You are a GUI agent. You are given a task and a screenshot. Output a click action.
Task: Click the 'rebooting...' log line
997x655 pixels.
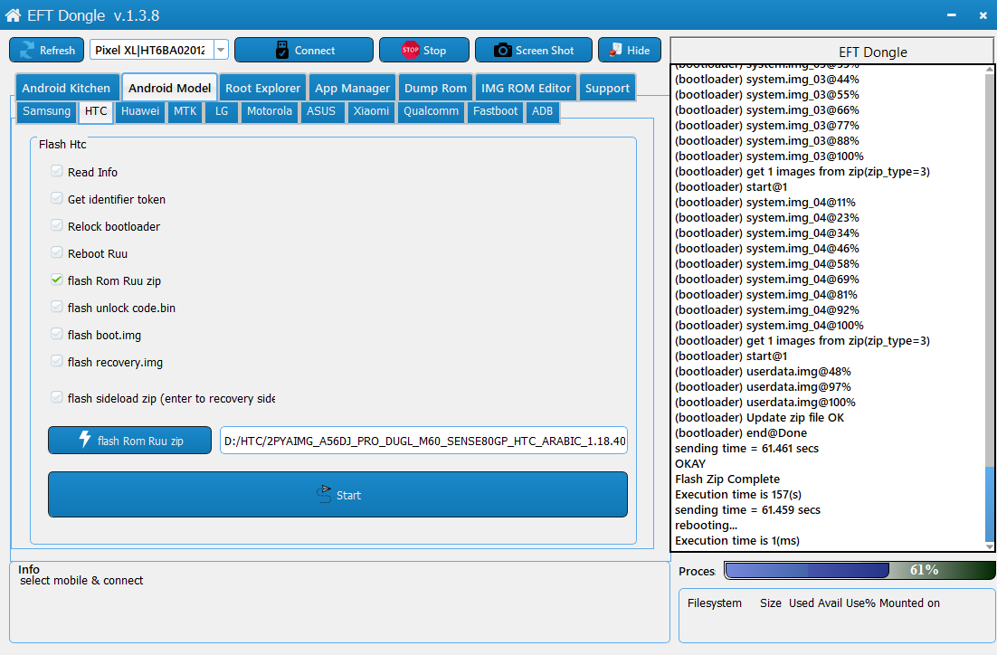click(706, 525)
